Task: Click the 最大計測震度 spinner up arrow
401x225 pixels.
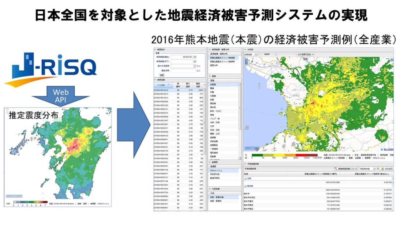Action: 195,65
